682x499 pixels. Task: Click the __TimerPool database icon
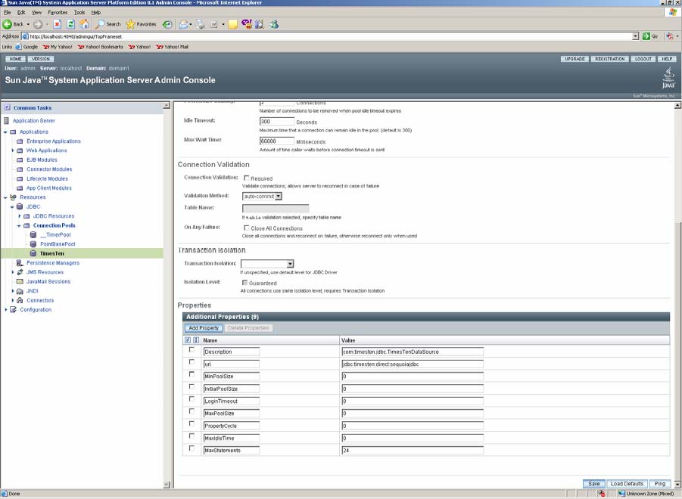[33, 234]
